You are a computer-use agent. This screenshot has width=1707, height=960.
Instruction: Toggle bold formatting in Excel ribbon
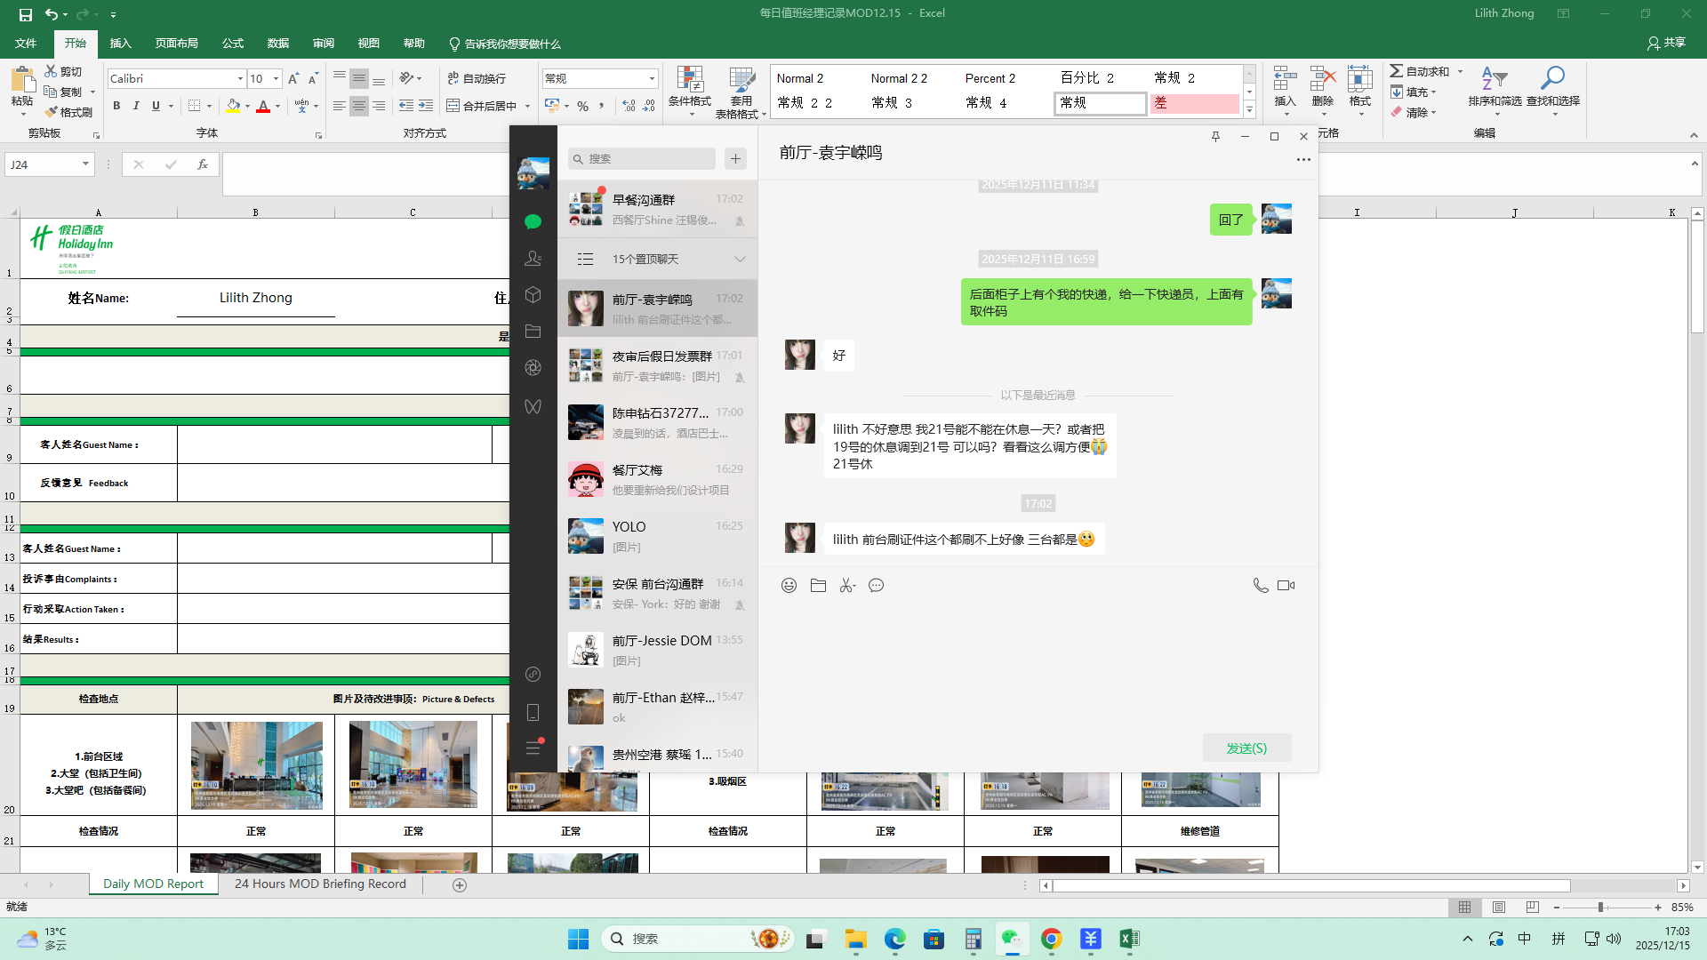point(116,106)
